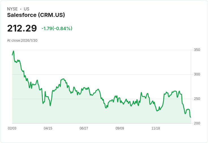This screenshot has width=208, height=143.
Task: Click the At close date text
Action: click(x=22, y=40)
